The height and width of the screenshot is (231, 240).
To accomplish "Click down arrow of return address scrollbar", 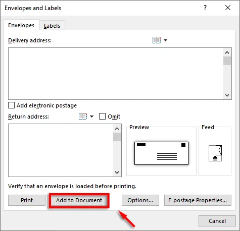I will [x=117, y=172].
